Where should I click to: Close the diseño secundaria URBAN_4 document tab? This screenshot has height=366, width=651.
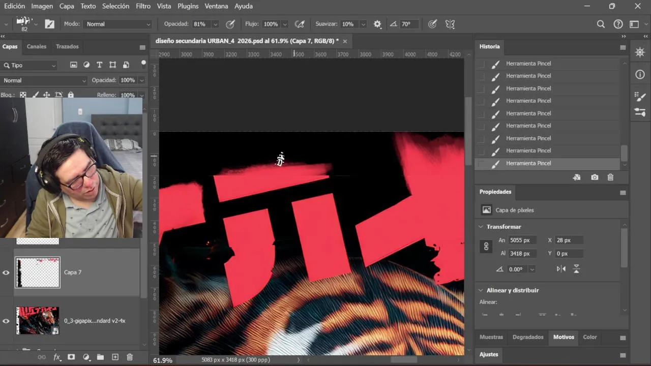[x=345, y=41]
